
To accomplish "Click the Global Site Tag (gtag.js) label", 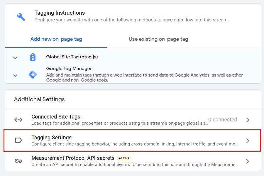I will click(x=72, y=57).
